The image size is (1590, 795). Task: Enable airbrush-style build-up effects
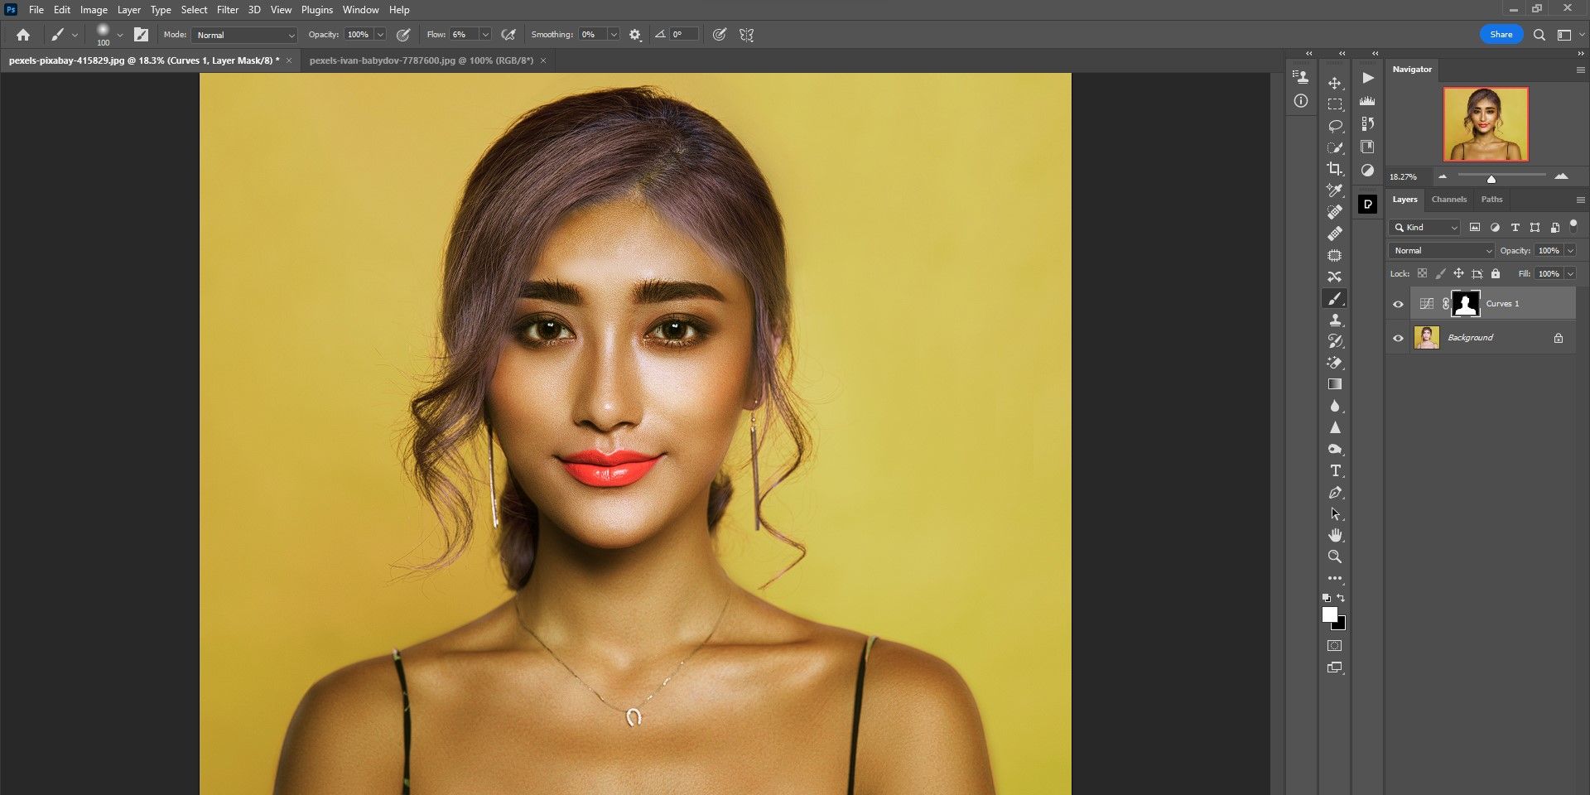(x=508, y=35)
